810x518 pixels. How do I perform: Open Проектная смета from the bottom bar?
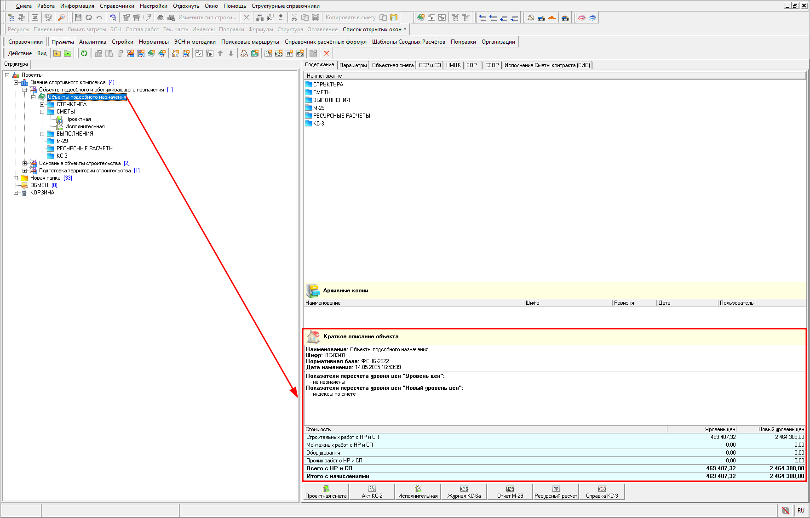[326, 492]
